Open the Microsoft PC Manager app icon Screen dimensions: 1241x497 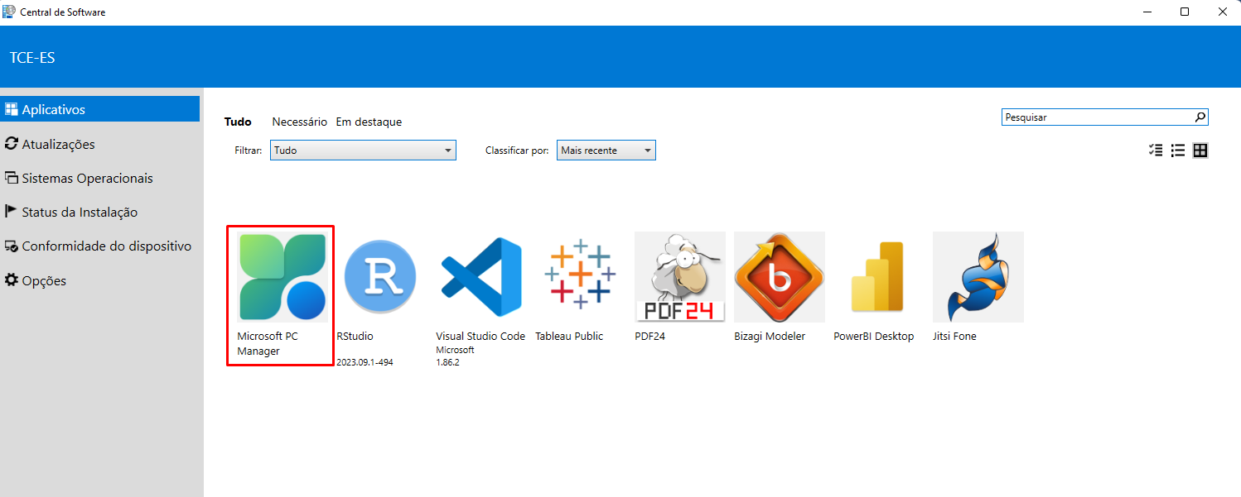point(282,277)
